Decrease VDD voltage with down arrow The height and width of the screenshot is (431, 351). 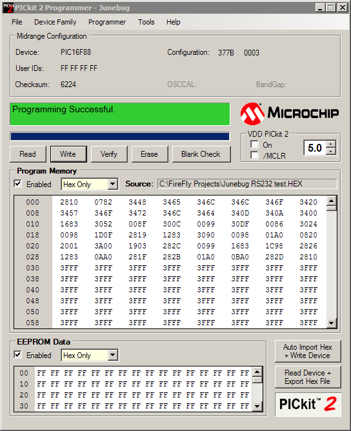[x=332, y=151]
